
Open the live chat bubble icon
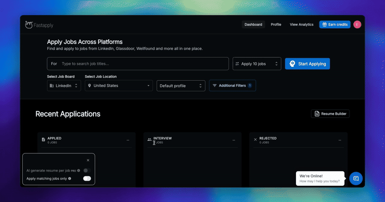pyautogui.click(x=356, y=178)
